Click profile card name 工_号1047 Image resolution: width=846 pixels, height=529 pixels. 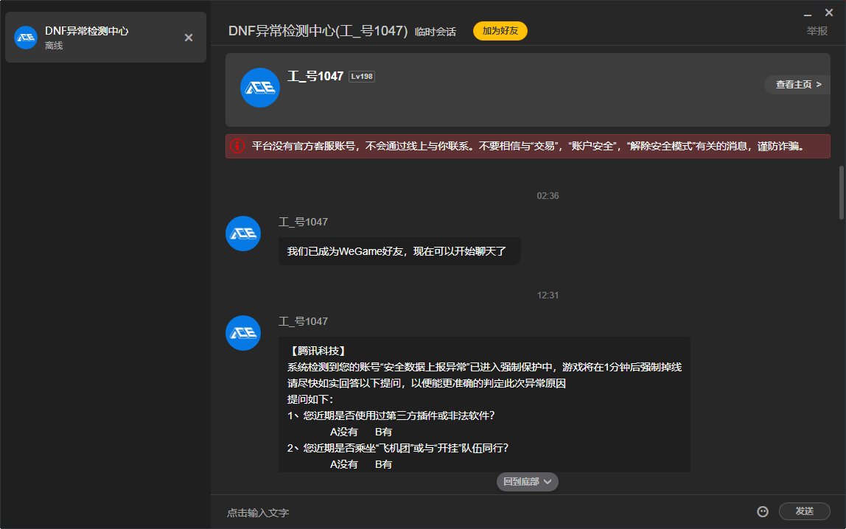coord(315,77)
